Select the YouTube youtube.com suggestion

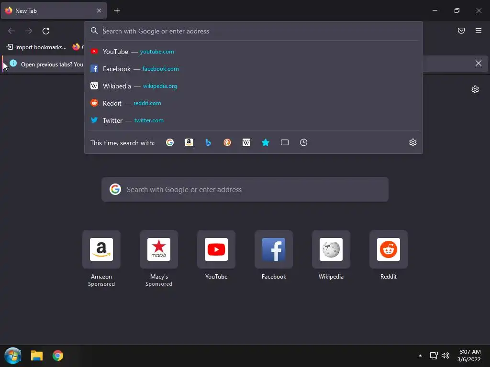[254, 52]
